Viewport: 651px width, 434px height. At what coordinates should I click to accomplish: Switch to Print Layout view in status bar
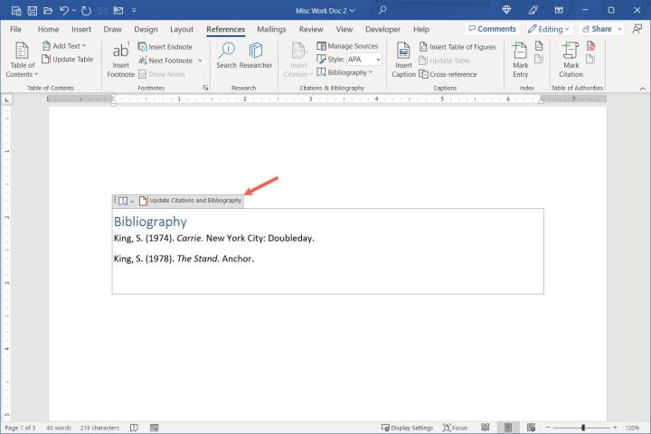coord(509,428)
